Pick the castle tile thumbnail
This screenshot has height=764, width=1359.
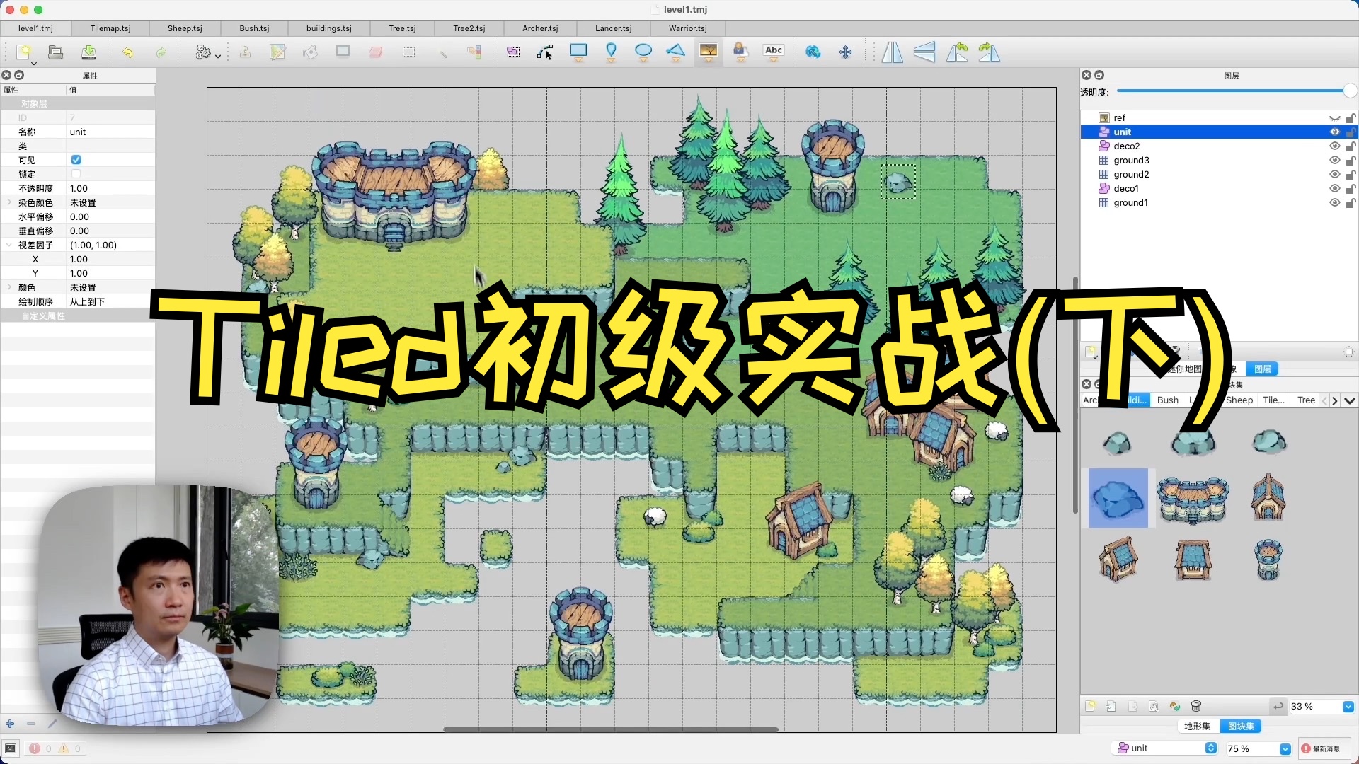pyautogui.click(x=1193, y=500)
